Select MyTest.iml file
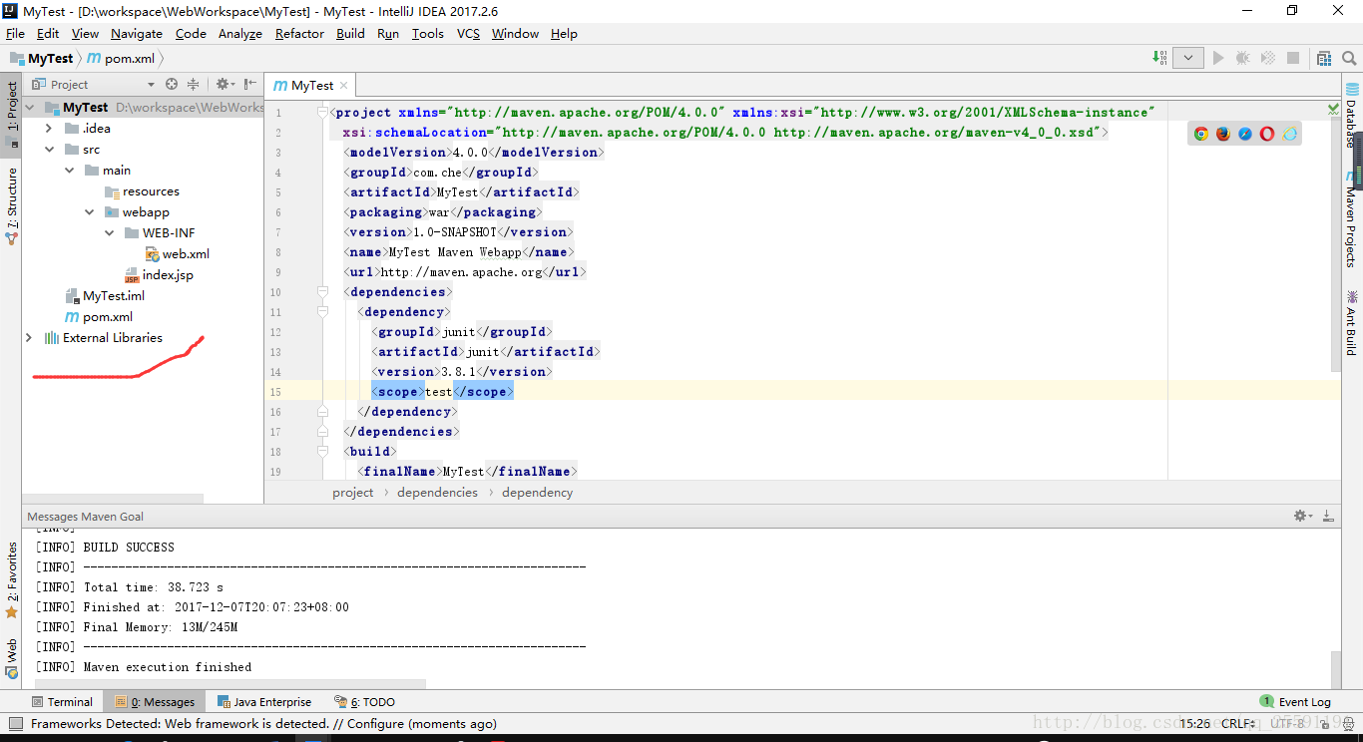Image resolution: width=1363 pixels, height=742 pixels. point(105,295)
